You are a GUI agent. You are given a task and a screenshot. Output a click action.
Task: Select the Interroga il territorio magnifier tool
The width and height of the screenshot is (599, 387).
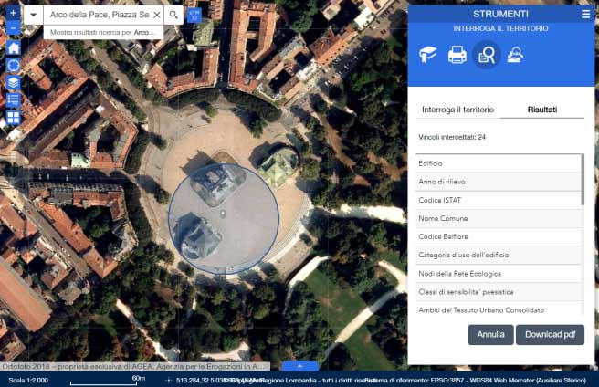487,55
